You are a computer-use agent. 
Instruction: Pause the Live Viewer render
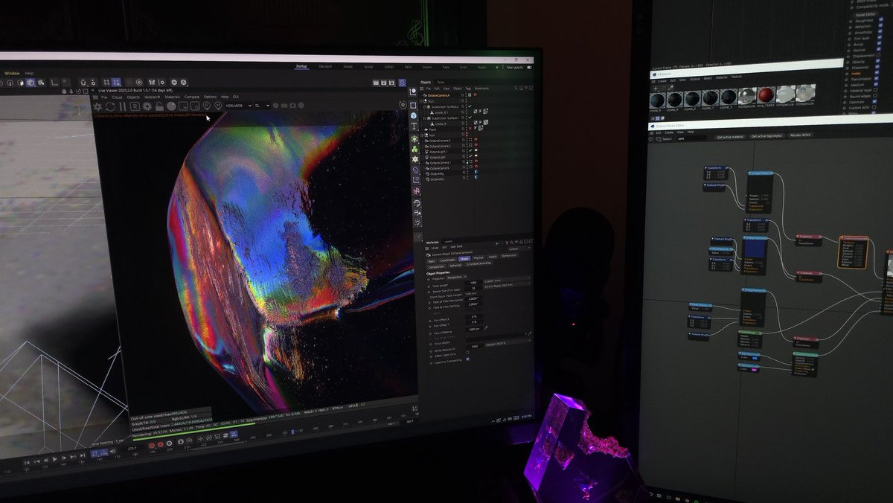click(123, 106)
